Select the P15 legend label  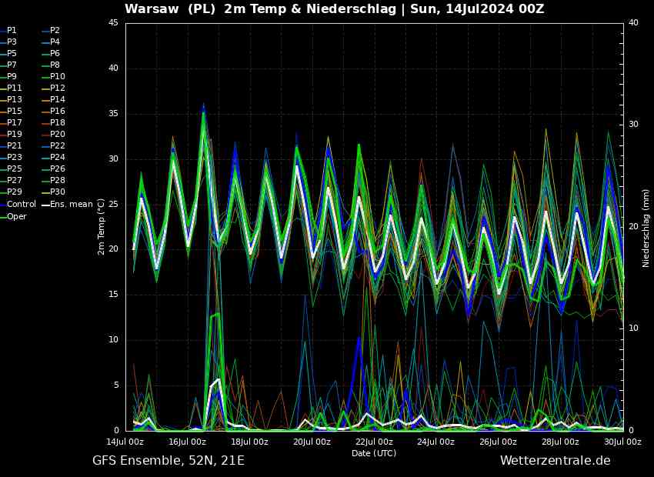pyautogui.click(x=14, y=112)
